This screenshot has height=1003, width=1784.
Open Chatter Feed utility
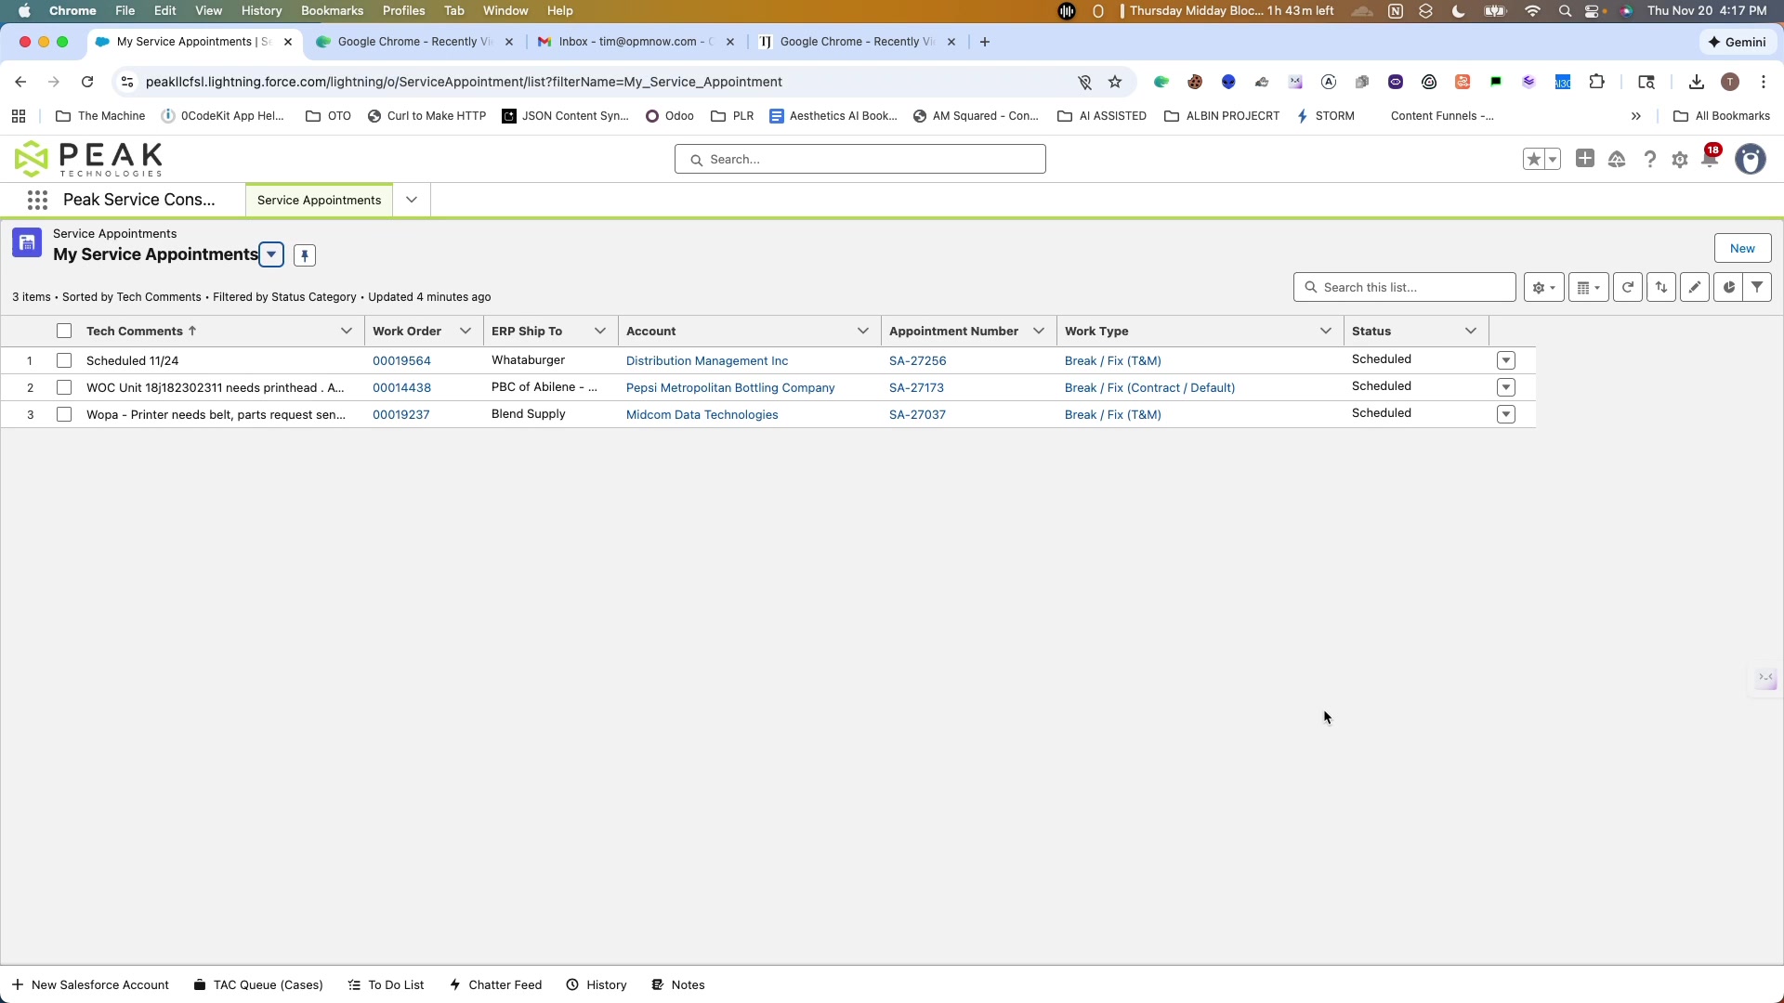495,985
